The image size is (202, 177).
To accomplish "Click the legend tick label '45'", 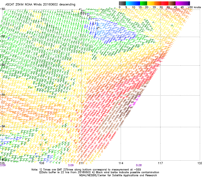I will point(182,7).
